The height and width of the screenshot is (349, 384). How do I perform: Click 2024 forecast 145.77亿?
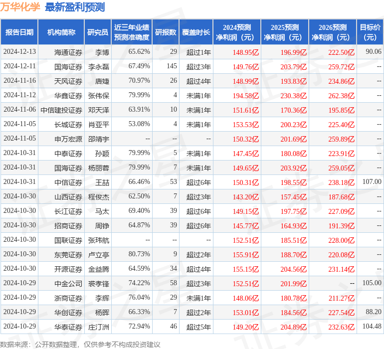pyautogui.click(x=246, y=225)
